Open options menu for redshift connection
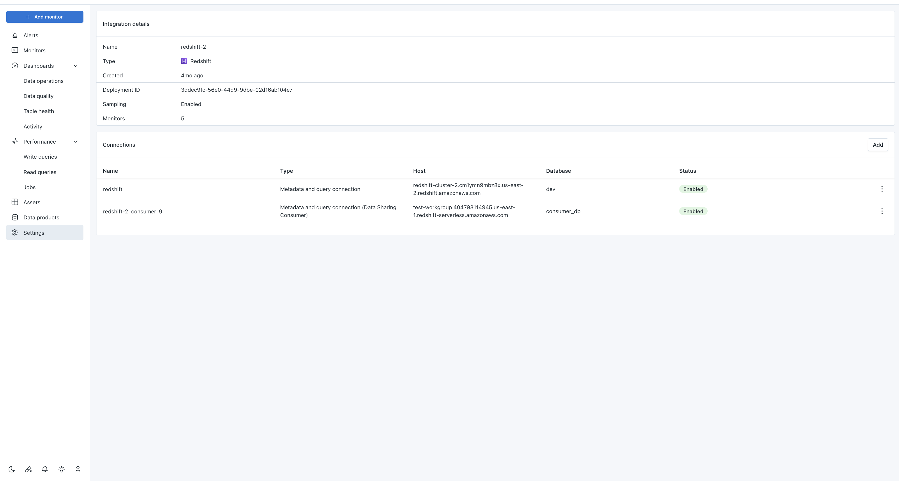 pos(882,189)
